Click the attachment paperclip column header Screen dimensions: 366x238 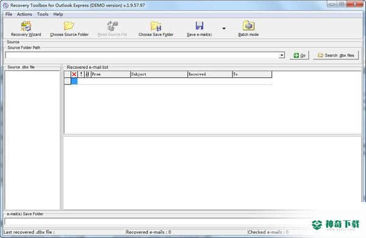(87, 74)
